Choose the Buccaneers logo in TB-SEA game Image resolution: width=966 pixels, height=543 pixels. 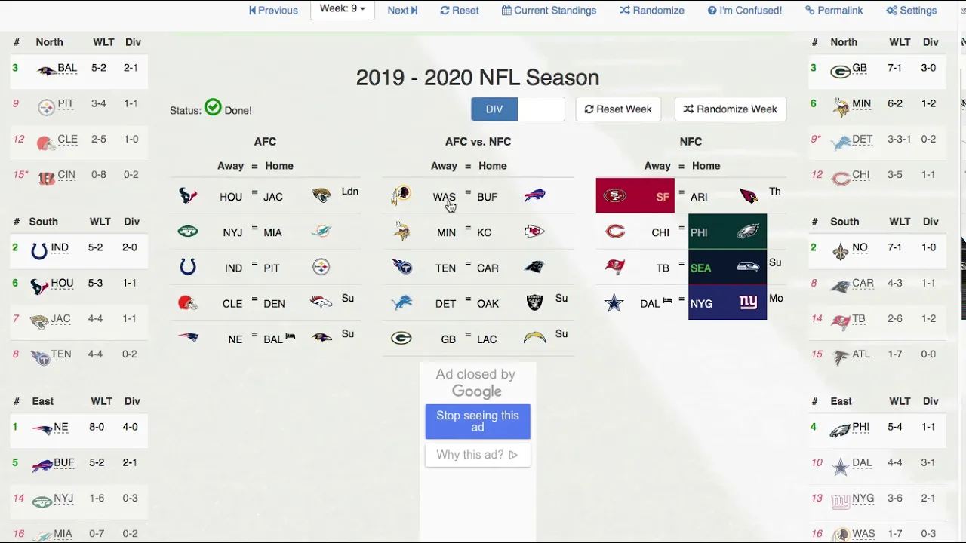coord(615,267)
